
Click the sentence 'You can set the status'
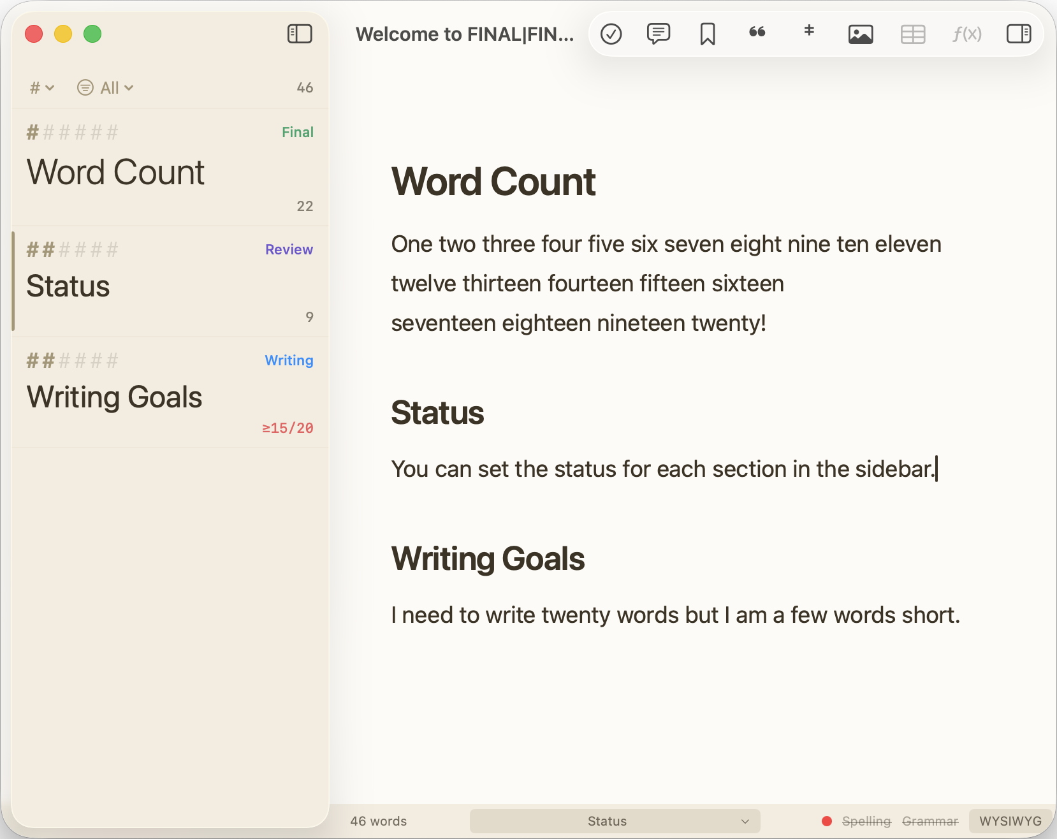[x=662, y=469]
